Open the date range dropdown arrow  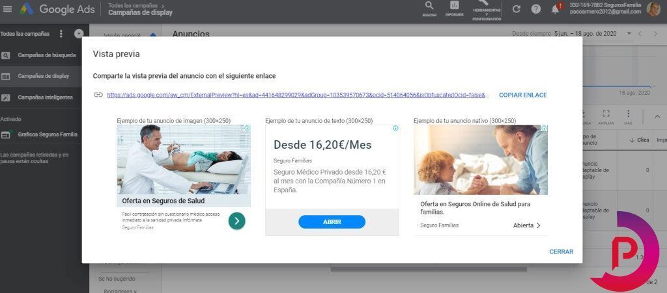[629, 34]
